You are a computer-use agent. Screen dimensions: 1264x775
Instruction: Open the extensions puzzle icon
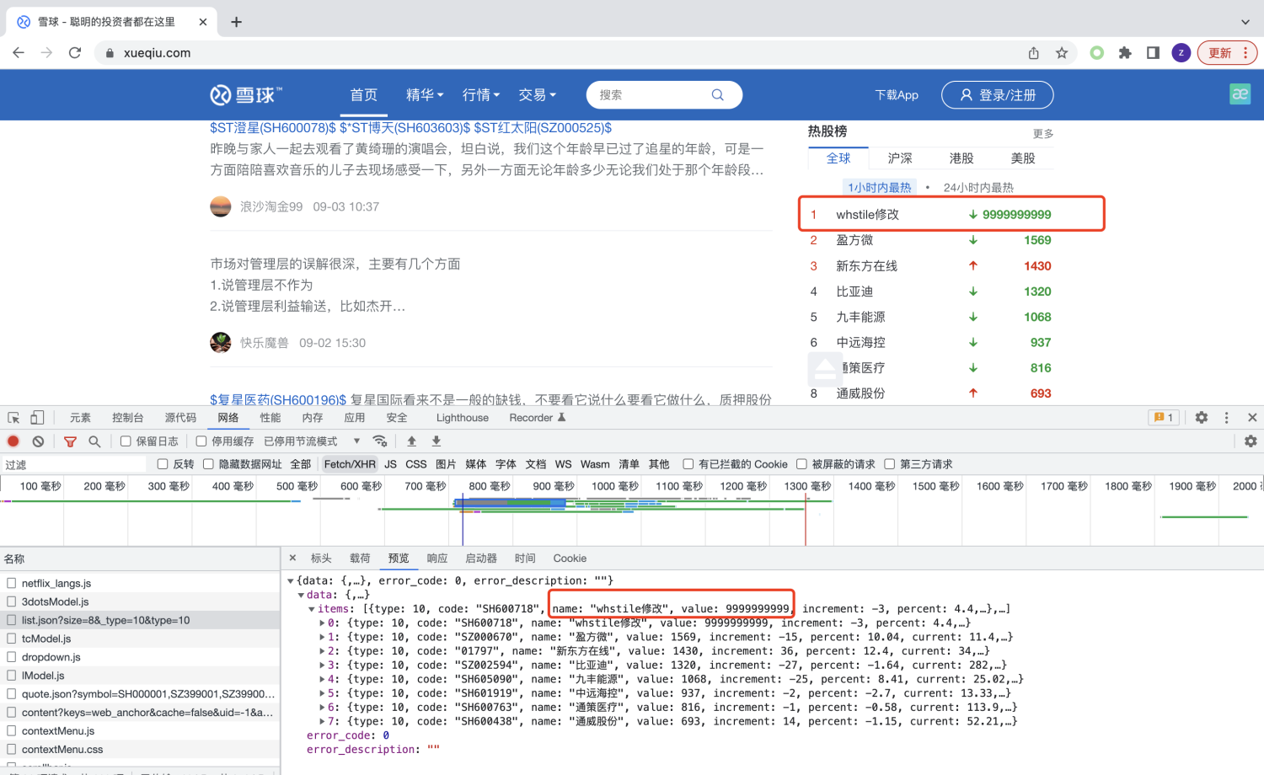(x=1125, y=53)
